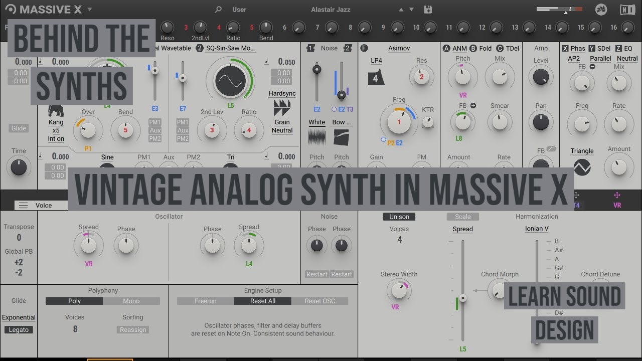Open the White noise source dropdown

point(316,122)
